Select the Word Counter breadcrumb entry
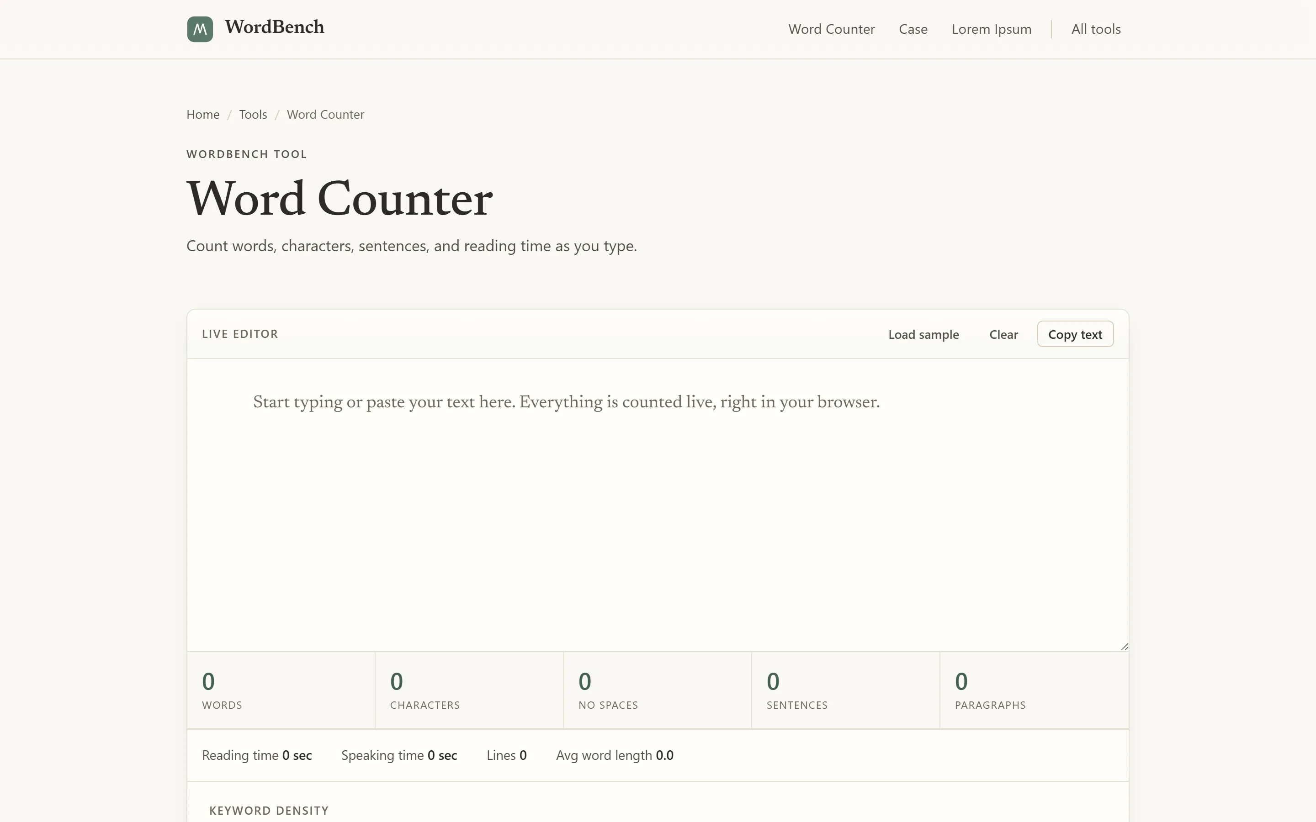 (x=325, y=115)
